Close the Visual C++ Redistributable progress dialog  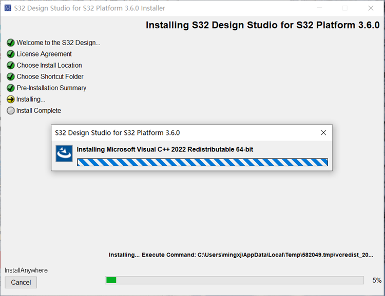(x=323, y=133)
